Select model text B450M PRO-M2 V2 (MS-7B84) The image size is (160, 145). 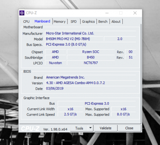coord(74,39)
